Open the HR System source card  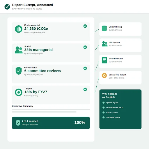[x=120, y=45]
